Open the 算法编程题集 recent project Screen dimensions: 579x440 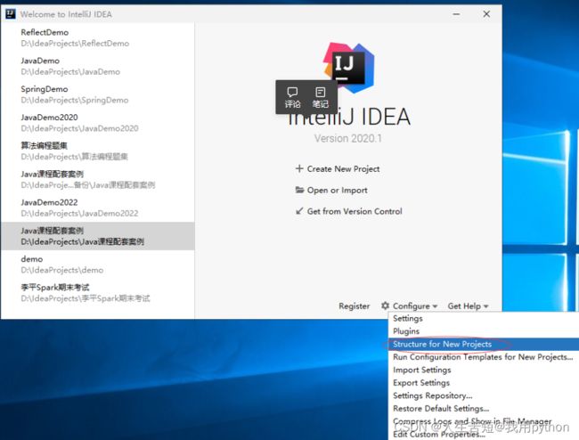click(x=97, y=151)
